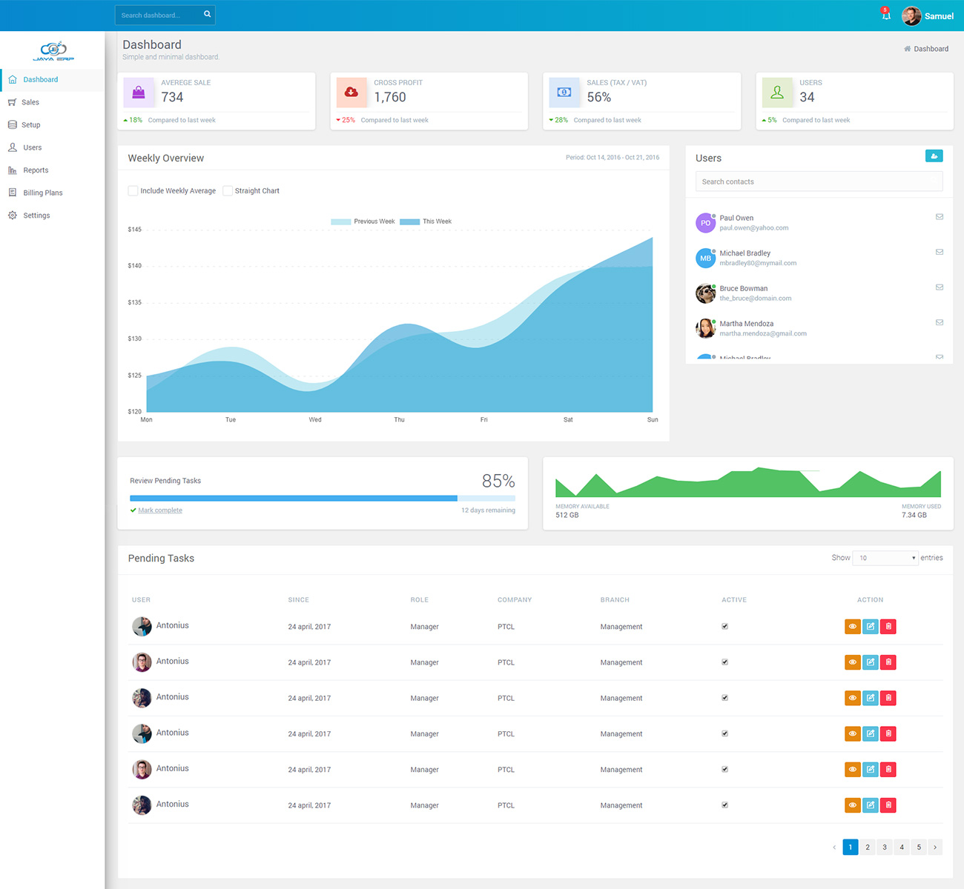The height and width of the screenshot is (889, 964).
Task: Click the blue edit icon in second row
Action: (x=871, y=662)
